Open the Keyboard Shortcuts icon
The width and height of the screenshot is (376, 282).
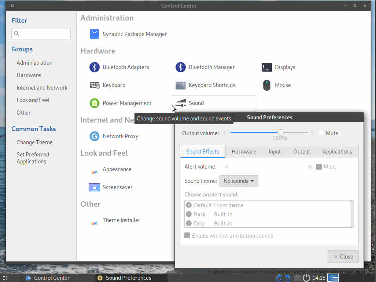point(180,85)
